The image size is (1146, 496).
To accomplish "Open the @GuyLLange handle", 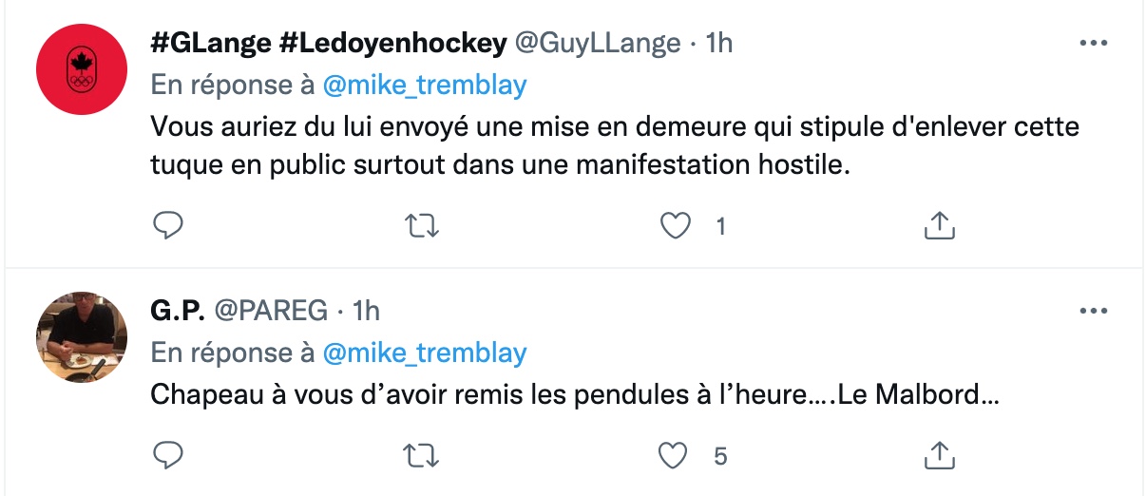I will tap(598, 43).
